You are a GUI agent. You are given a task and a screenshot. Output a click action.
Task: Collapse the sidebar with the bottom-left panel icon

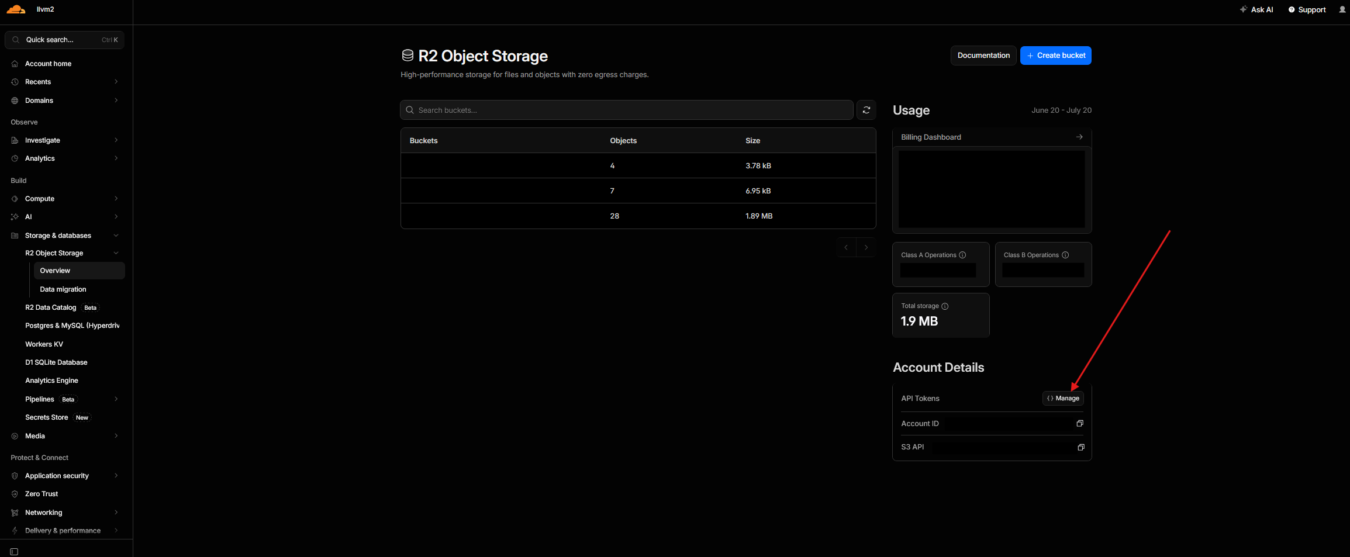coord(14,552)
